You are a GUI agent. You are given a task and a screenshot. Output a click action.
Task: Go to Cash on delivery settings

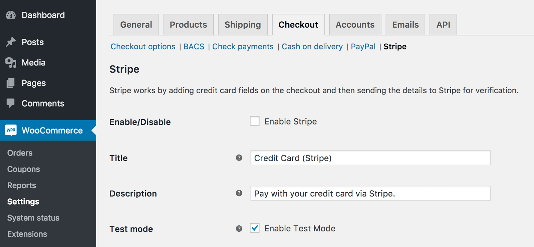(x=312, y=47)
